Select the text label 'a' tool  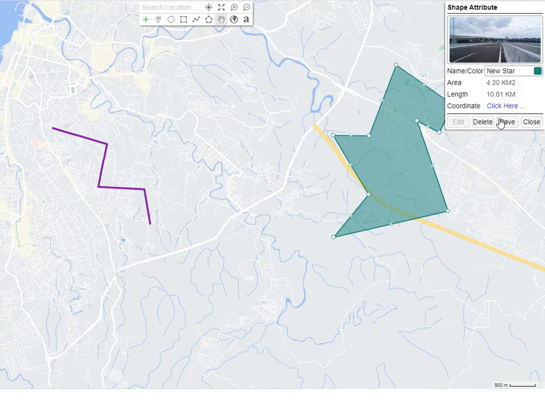pos(246,20)
